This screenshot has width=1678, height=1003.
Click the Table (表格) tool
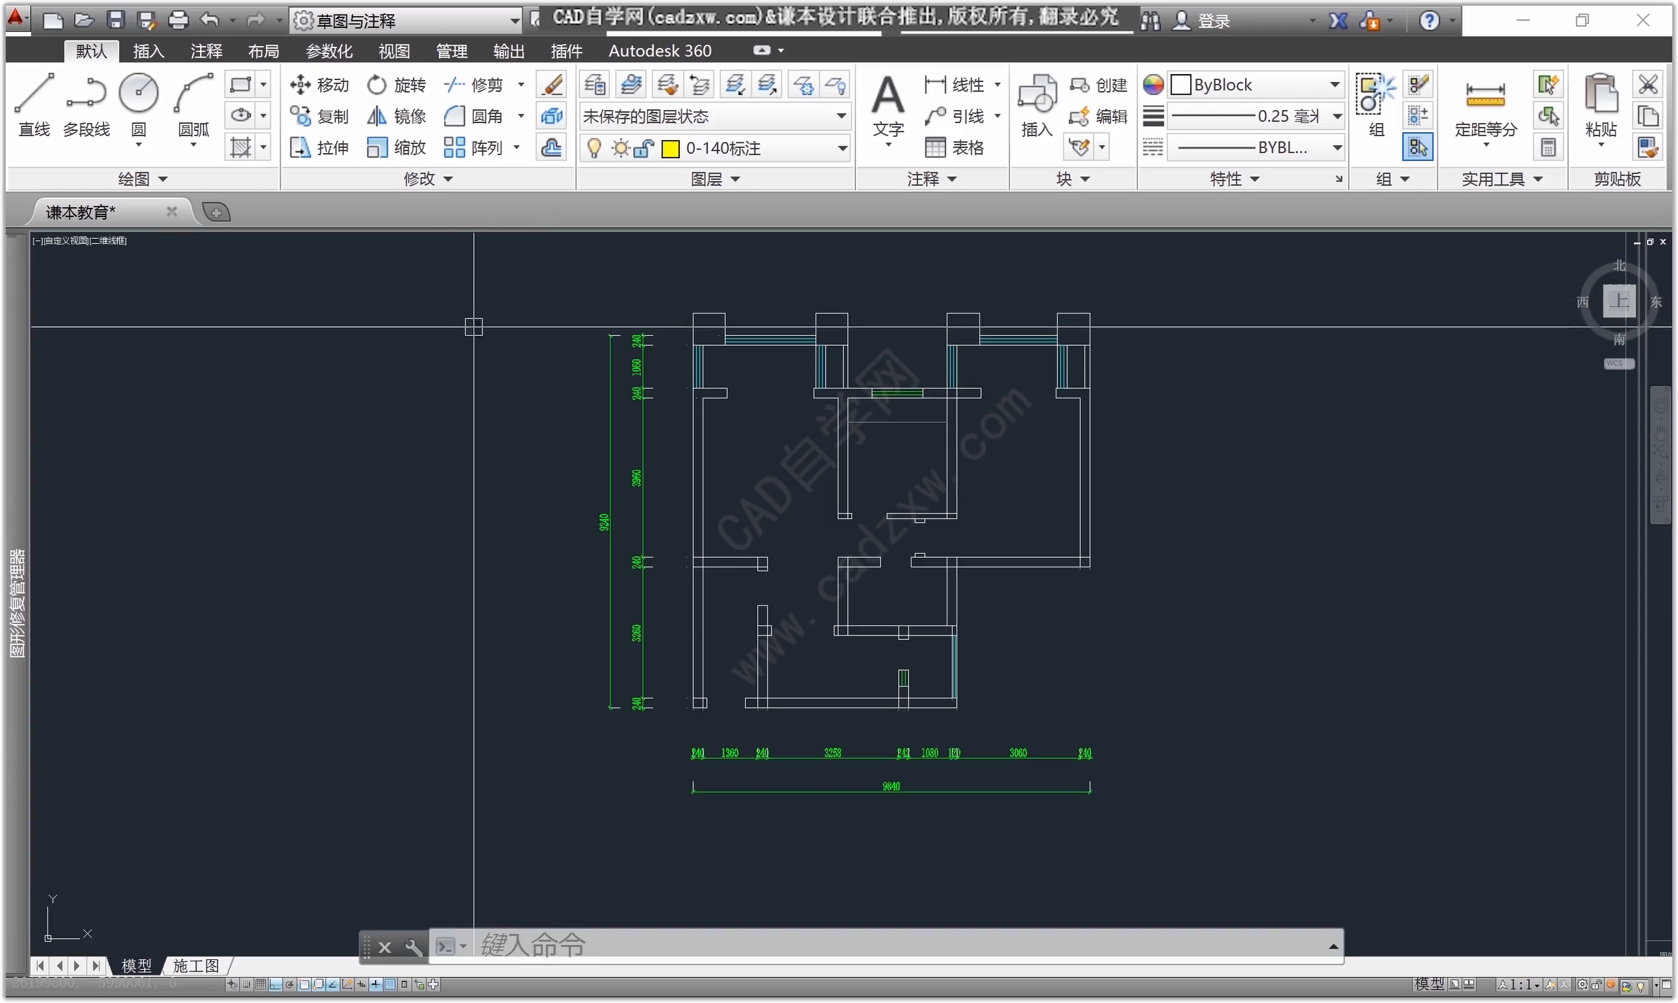(954, 147)
